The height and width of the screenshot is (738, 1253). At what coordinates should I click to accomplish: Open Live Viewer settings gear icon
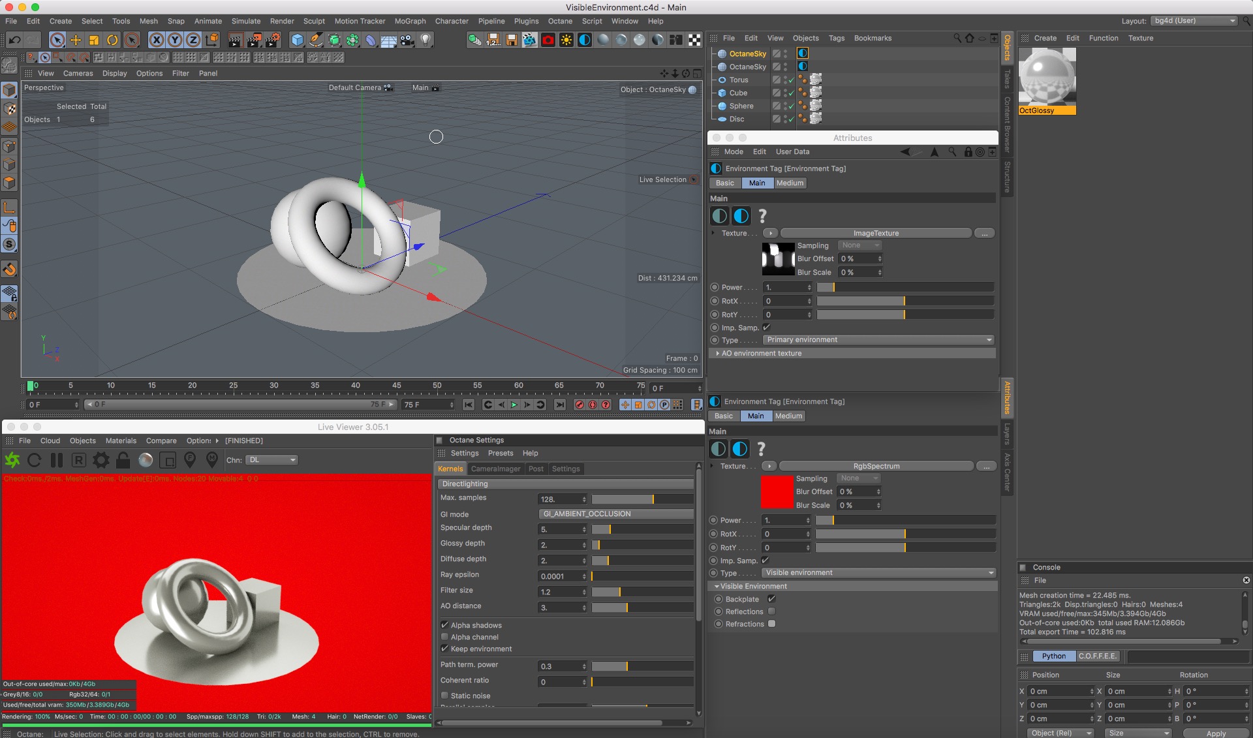click(x=101, y=460)
